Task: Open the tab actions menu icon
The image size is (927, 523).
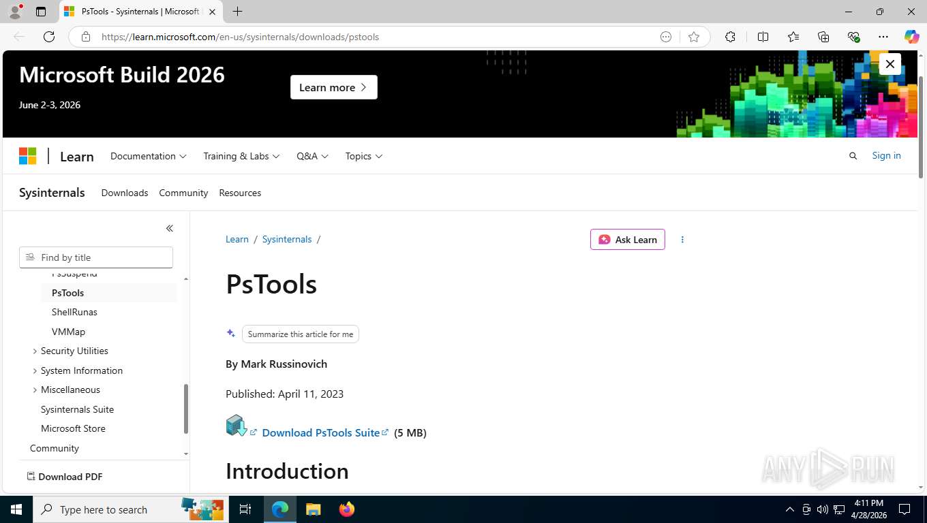Action: point(41,12)
